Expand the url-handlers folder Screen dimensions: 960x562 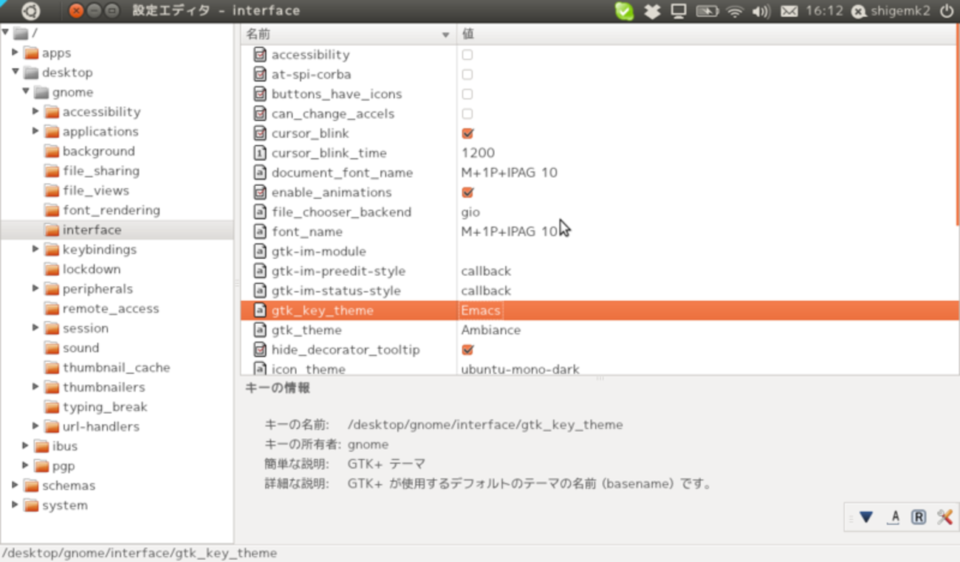[x=36, y=426]
